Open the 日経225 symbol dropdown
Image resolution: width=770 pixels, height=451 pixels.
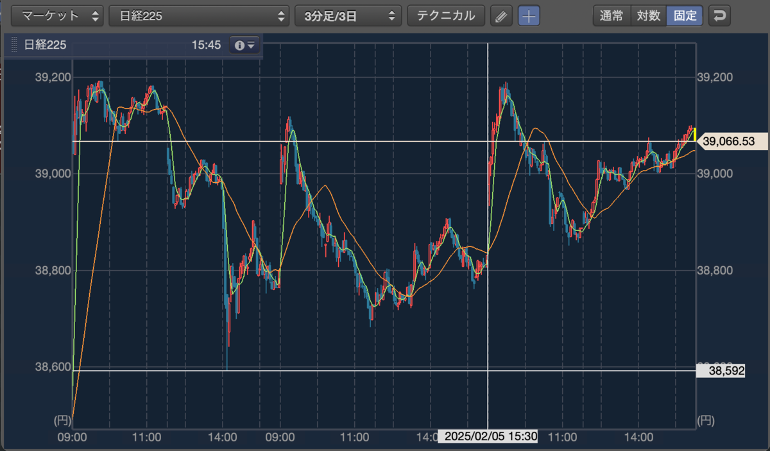[x=199, y=15]
